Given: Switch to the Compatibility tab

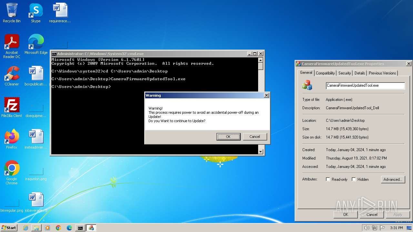Looking at the screenshot, I should pyautogui.click(x=325, y=73).
